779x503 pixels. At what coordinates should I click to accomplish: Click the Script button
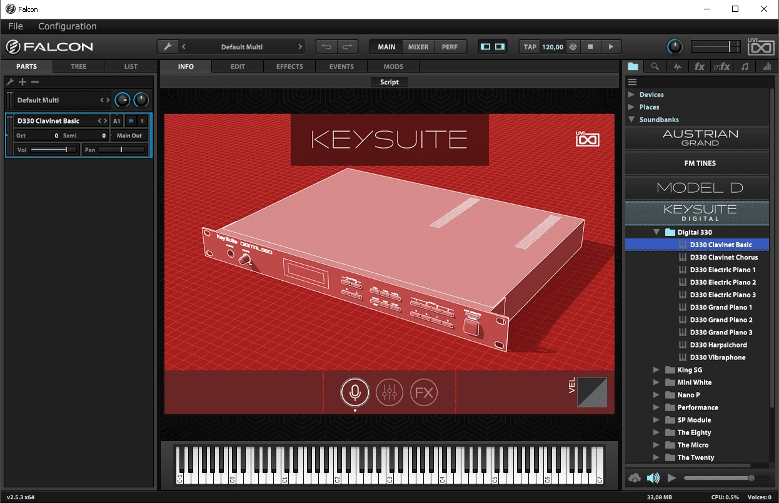coord(389,82)
